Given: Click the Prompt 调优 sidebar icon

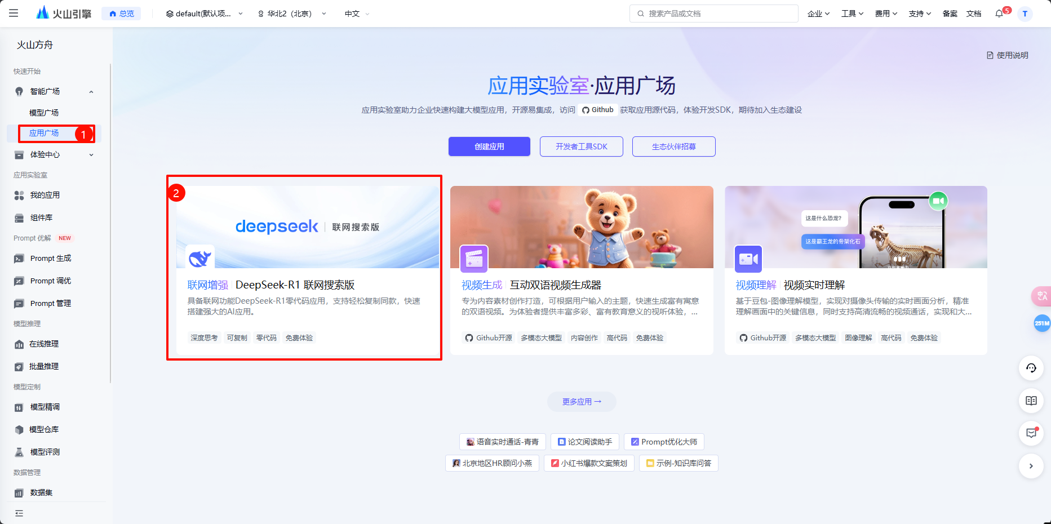Looking at the screenshot, I should [x=19, y=281].
